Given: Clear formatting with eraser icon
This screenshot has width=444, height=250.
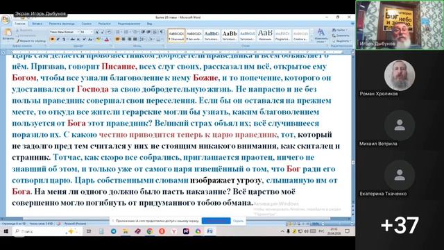Looking at the screenshot, I should click(110, 32).
